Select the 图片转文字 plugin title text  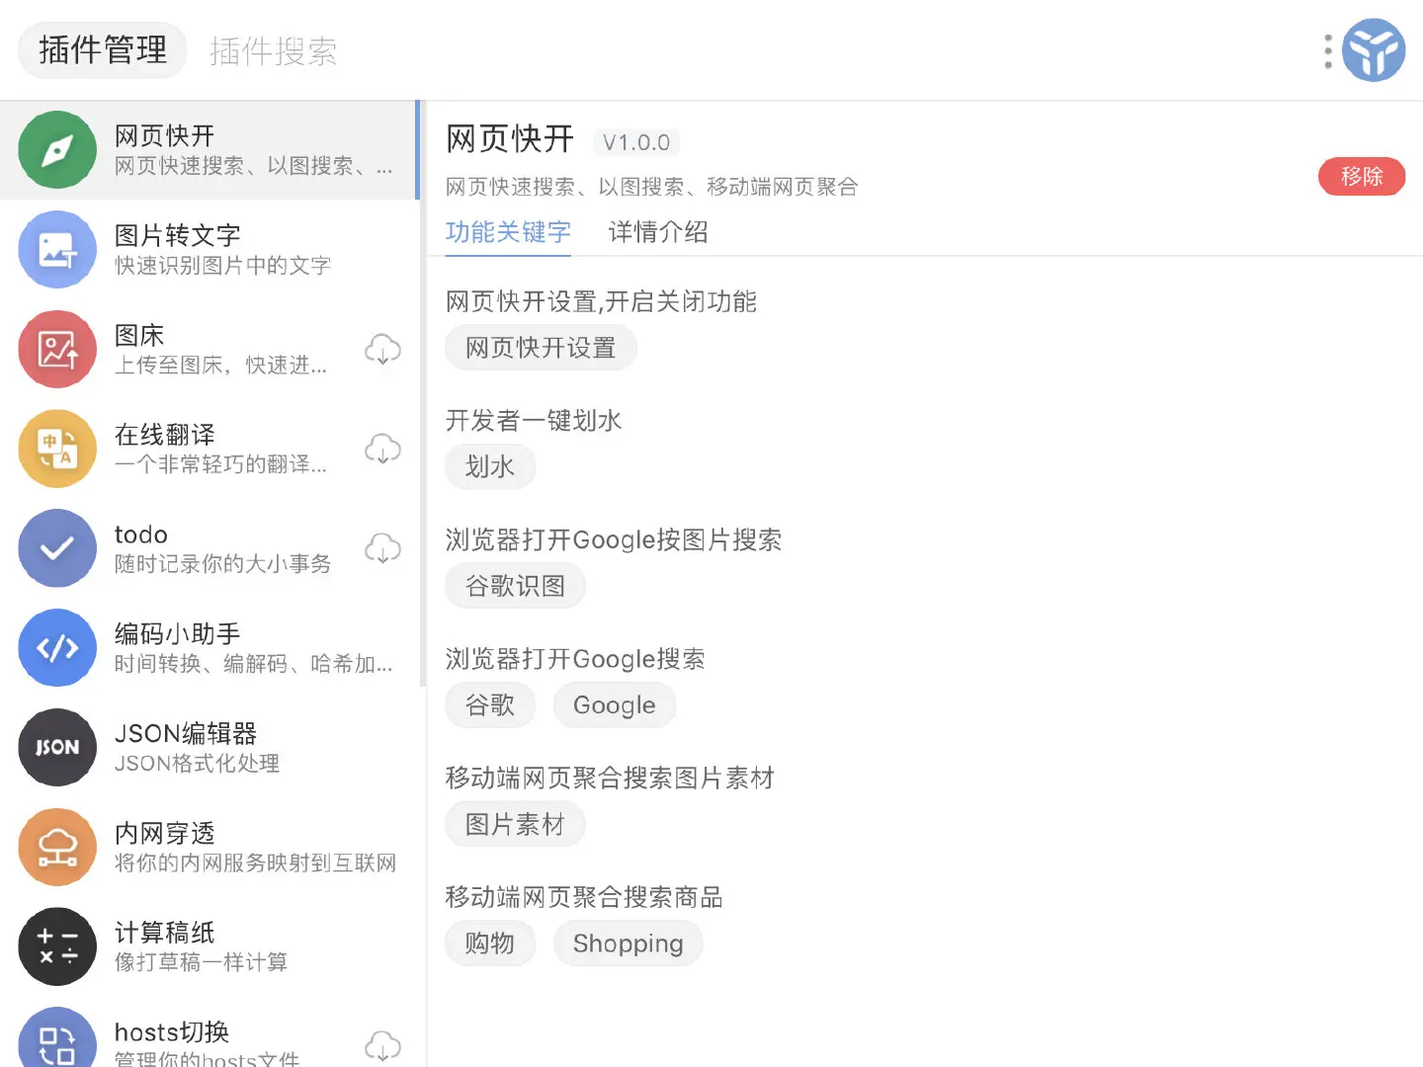(x=178, y=235)
